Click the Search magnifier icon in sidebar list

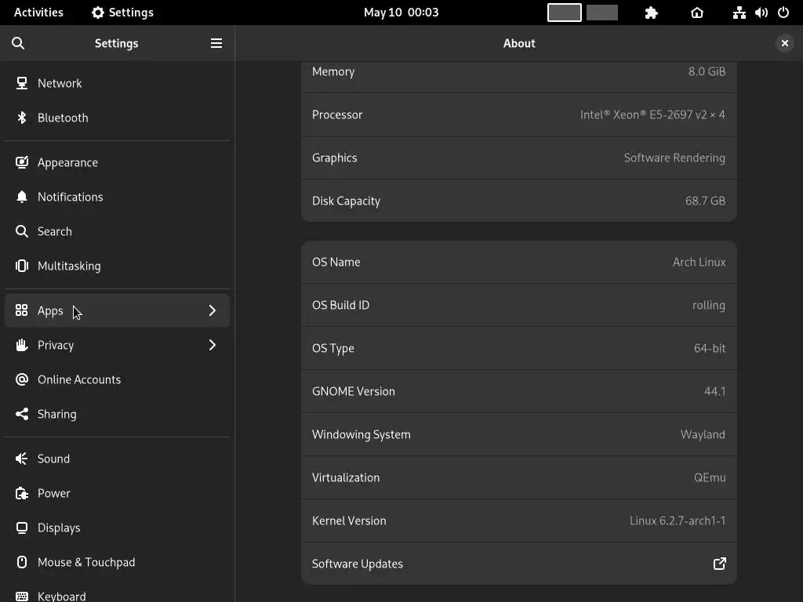pyautogui.click(x=21, y=231)
